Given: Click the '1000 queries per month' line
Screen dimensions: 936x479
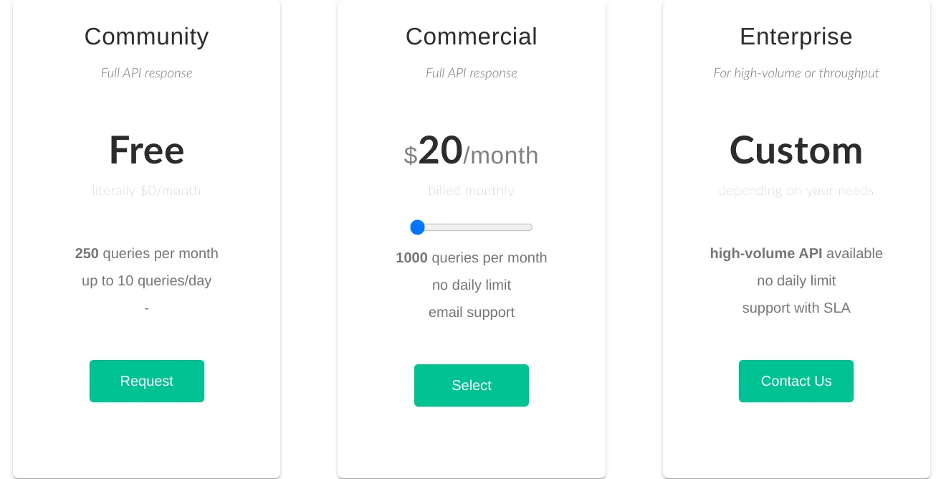Looking at the screenshot, I should click(471, 257).
